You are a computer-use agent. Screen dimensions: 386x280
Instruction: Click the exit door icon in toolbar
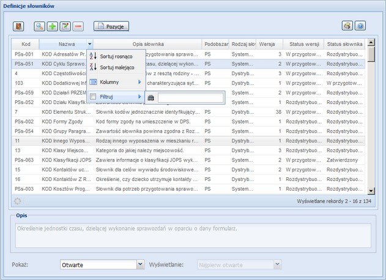tap(18, 26)
